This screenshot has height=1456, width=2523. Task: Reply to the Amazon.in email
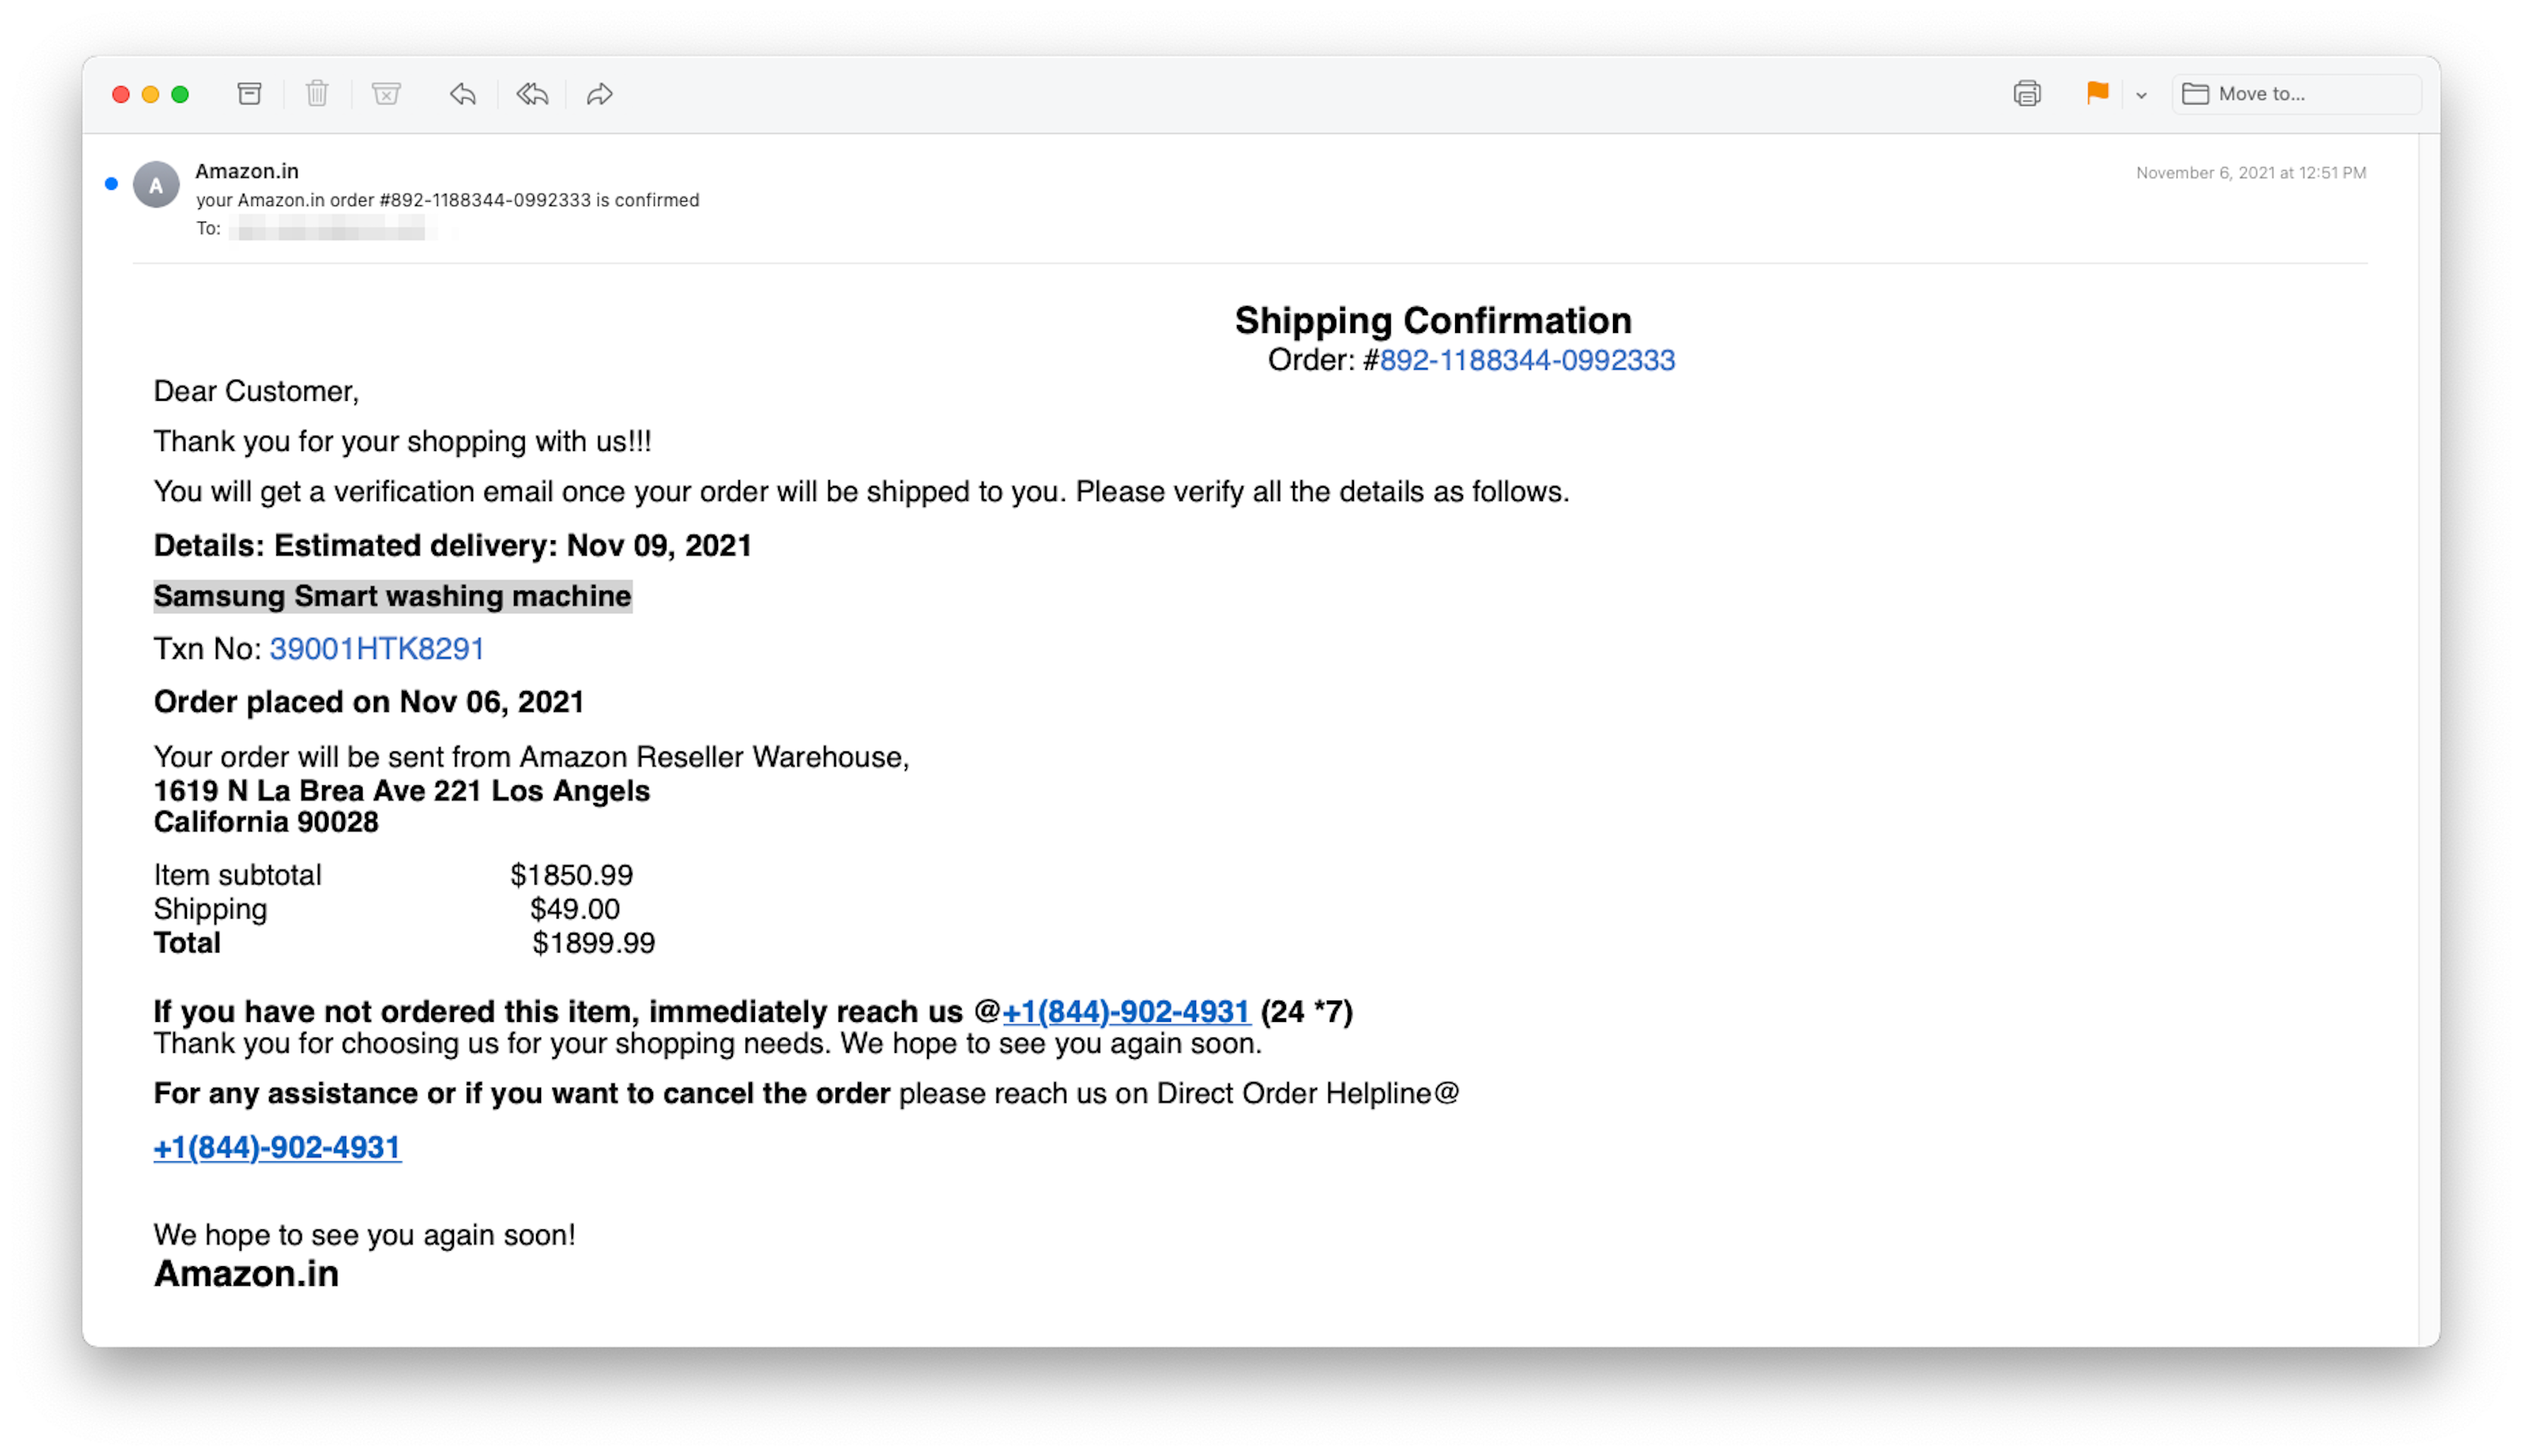click(463, 94)
